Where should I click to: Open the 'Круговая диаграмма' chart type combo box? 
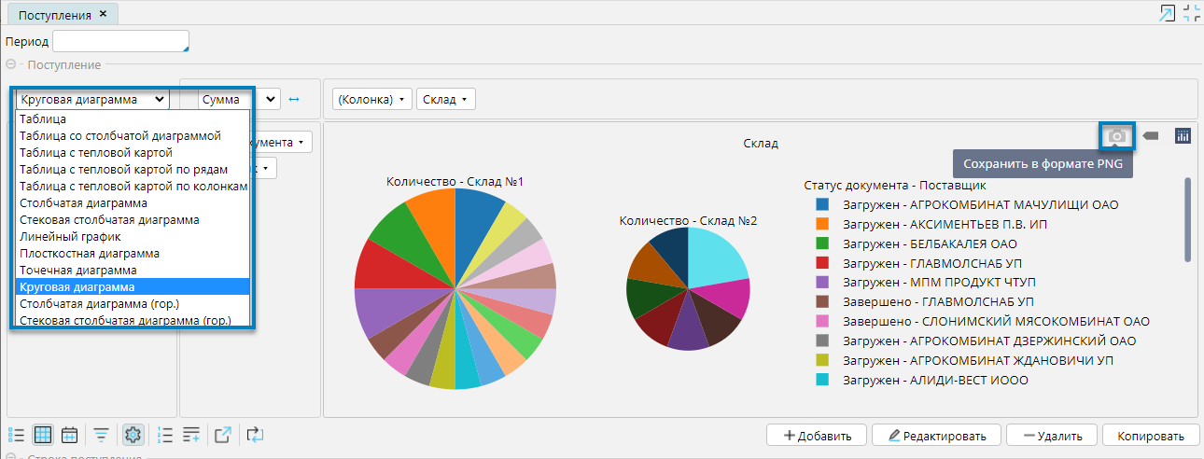point(91,99)
